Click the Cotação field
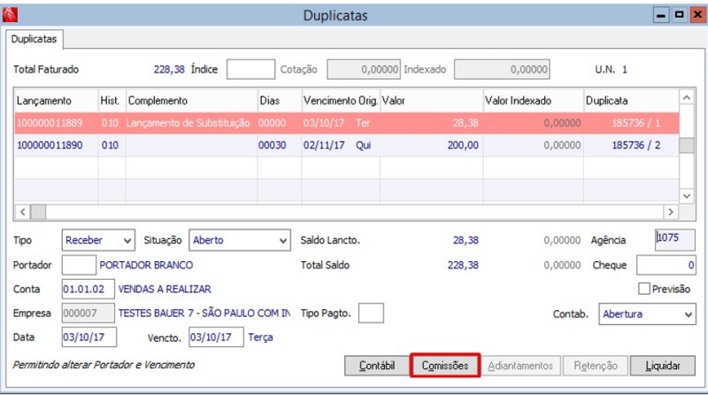 tap(364, 69)
